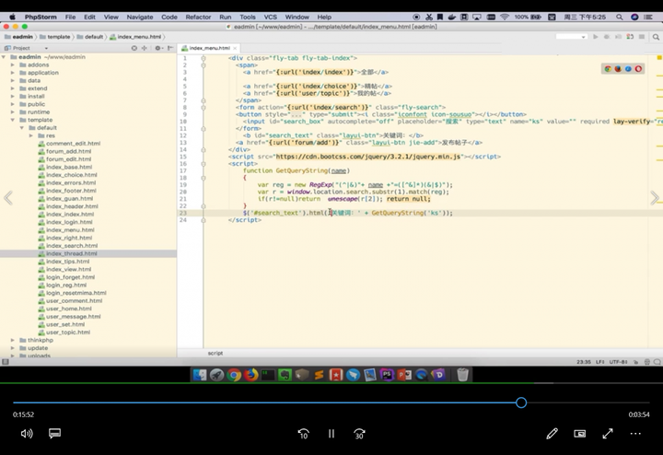This screenshot has width=663, height=455.
Task: Click the volume speaker icon
Action: pyautogui.click(x=27, y=433)
